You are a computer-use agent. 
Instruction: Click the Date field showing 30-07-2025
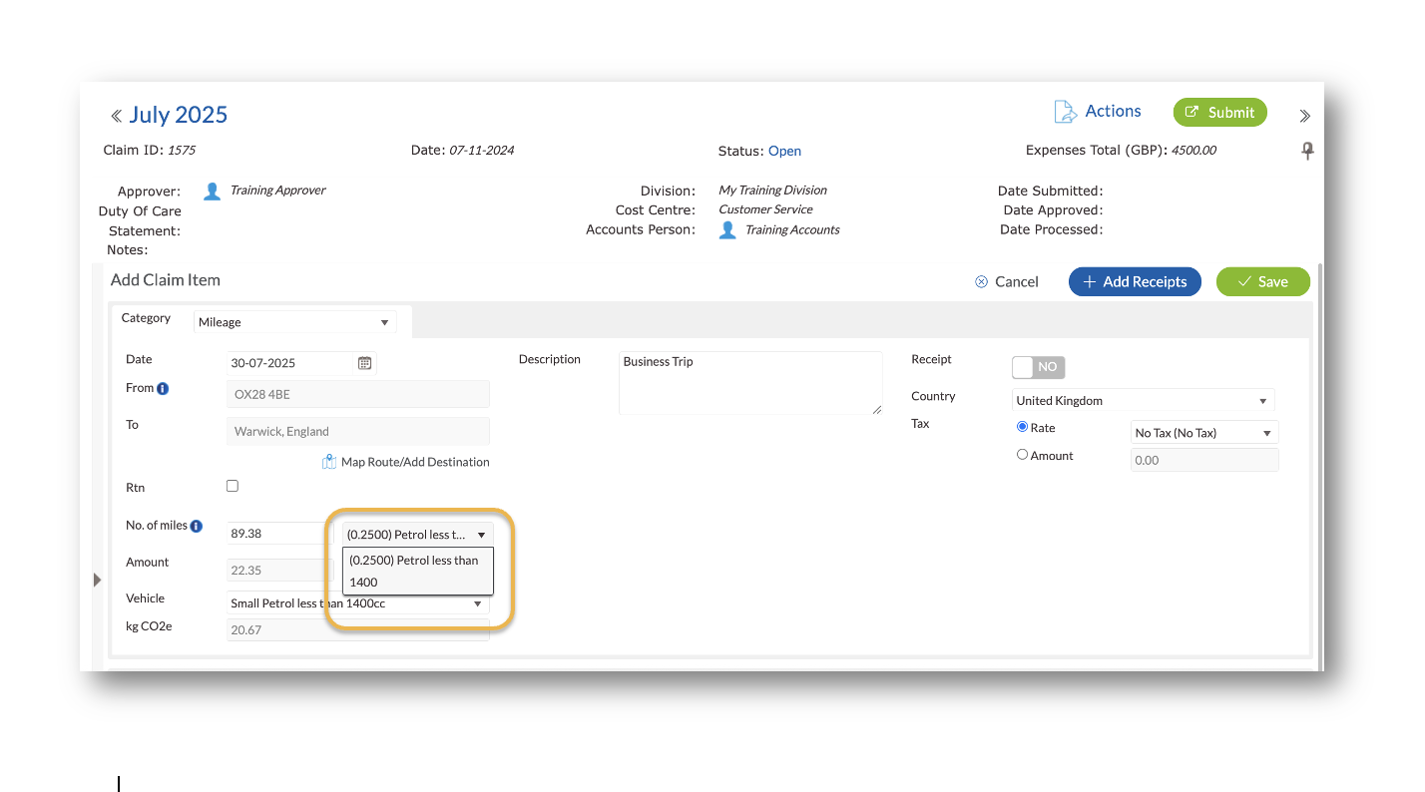[301, 363]
